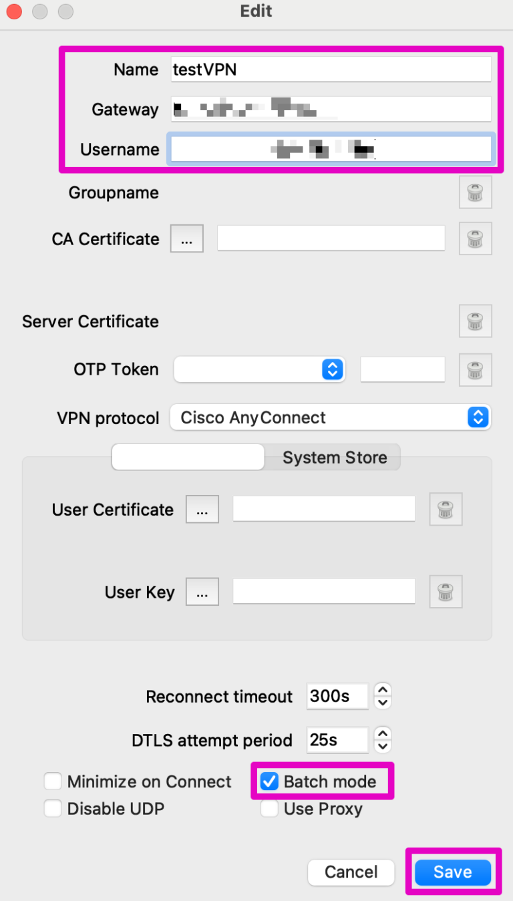Screen dimensions: 513x901
Task: Browse for a User Certificate file
Action: [x=202, y=510]
